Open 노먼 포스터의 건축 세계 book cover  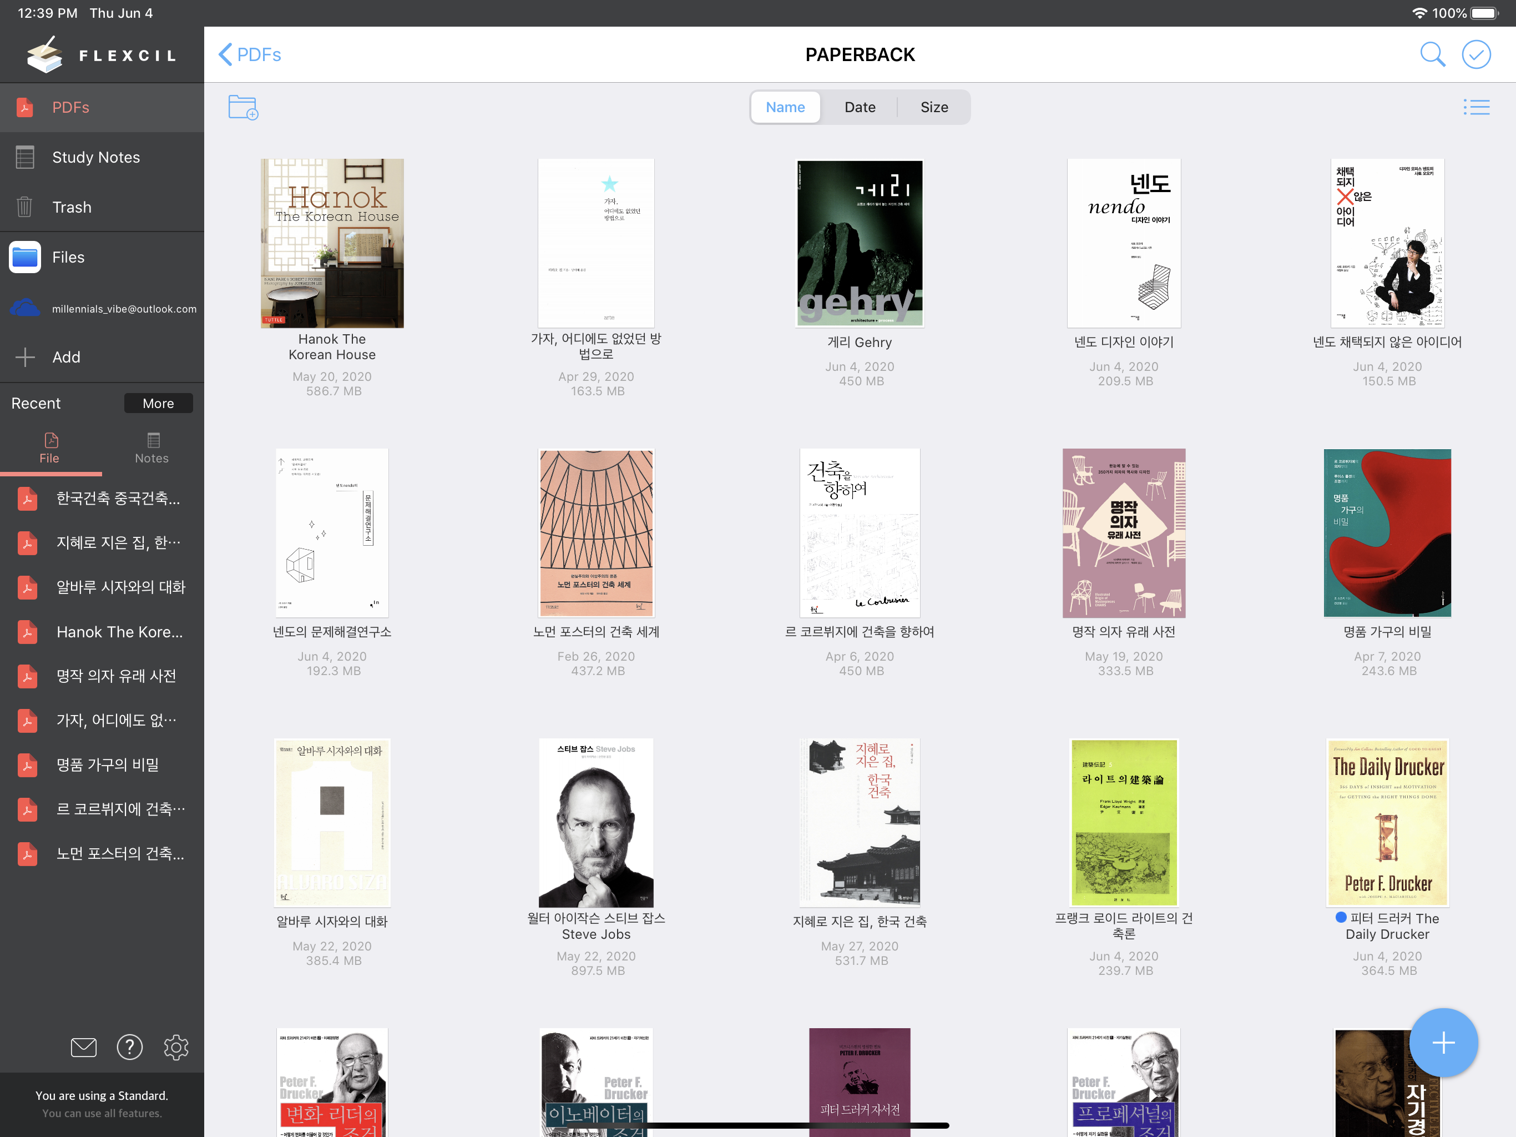[595, 533]
